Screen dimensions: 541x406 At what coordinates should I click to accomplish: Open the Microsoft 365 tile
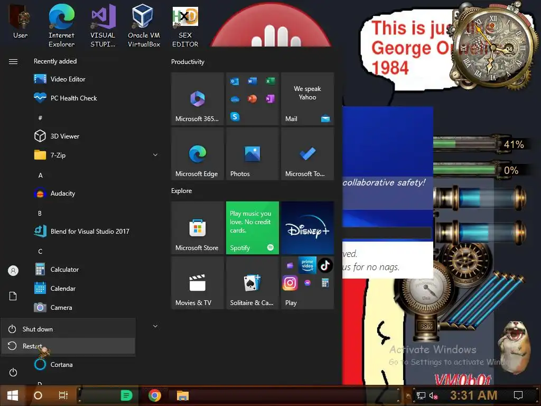point(198,99)
